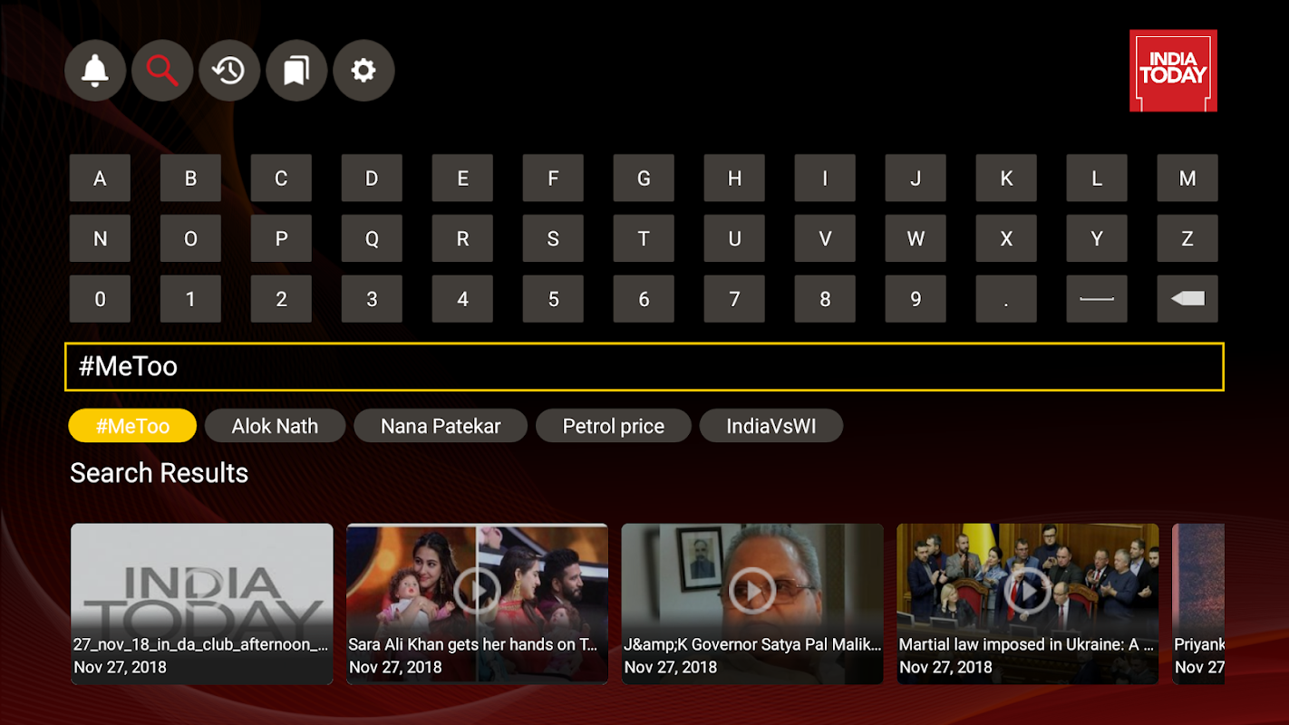Screen dimensions: 1289x725
Task: Tap the backspace key icon
Action: (1187, 299)
